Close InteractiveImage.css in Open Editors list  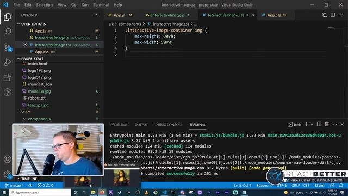(25, 45)
